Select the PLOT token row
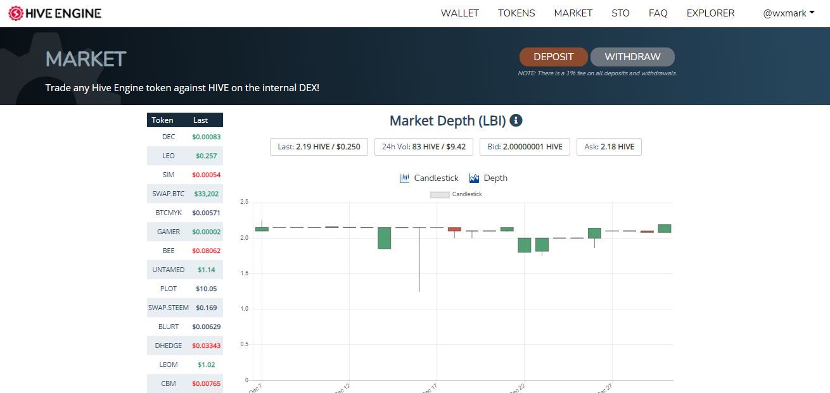 coord(185,289)
